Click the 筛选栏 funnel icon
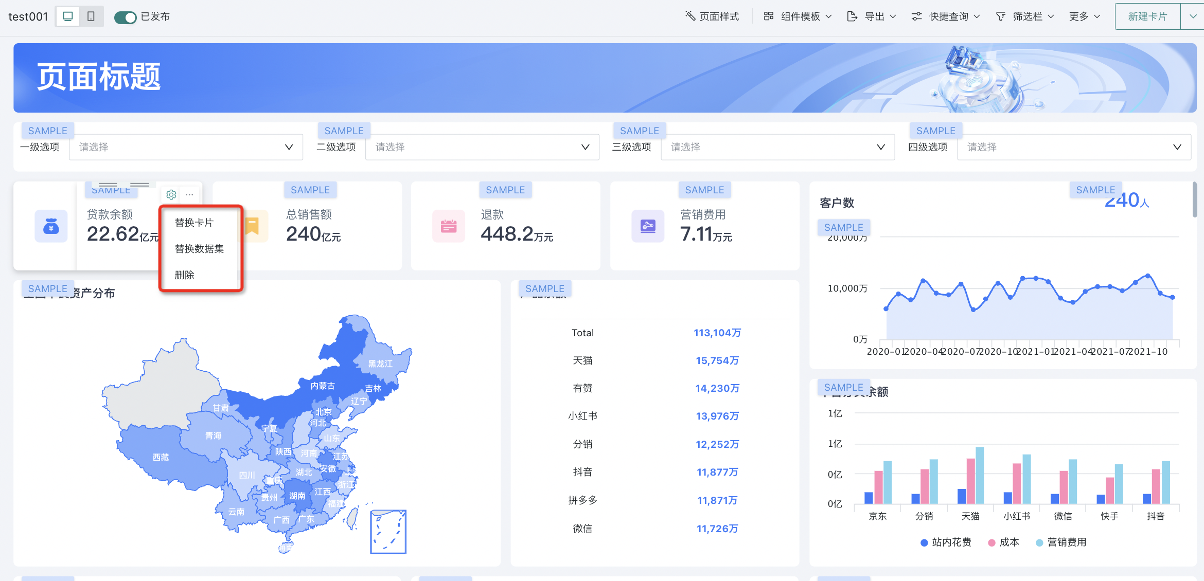This screenshot has height=581, width=1204. click(1001, 16)
